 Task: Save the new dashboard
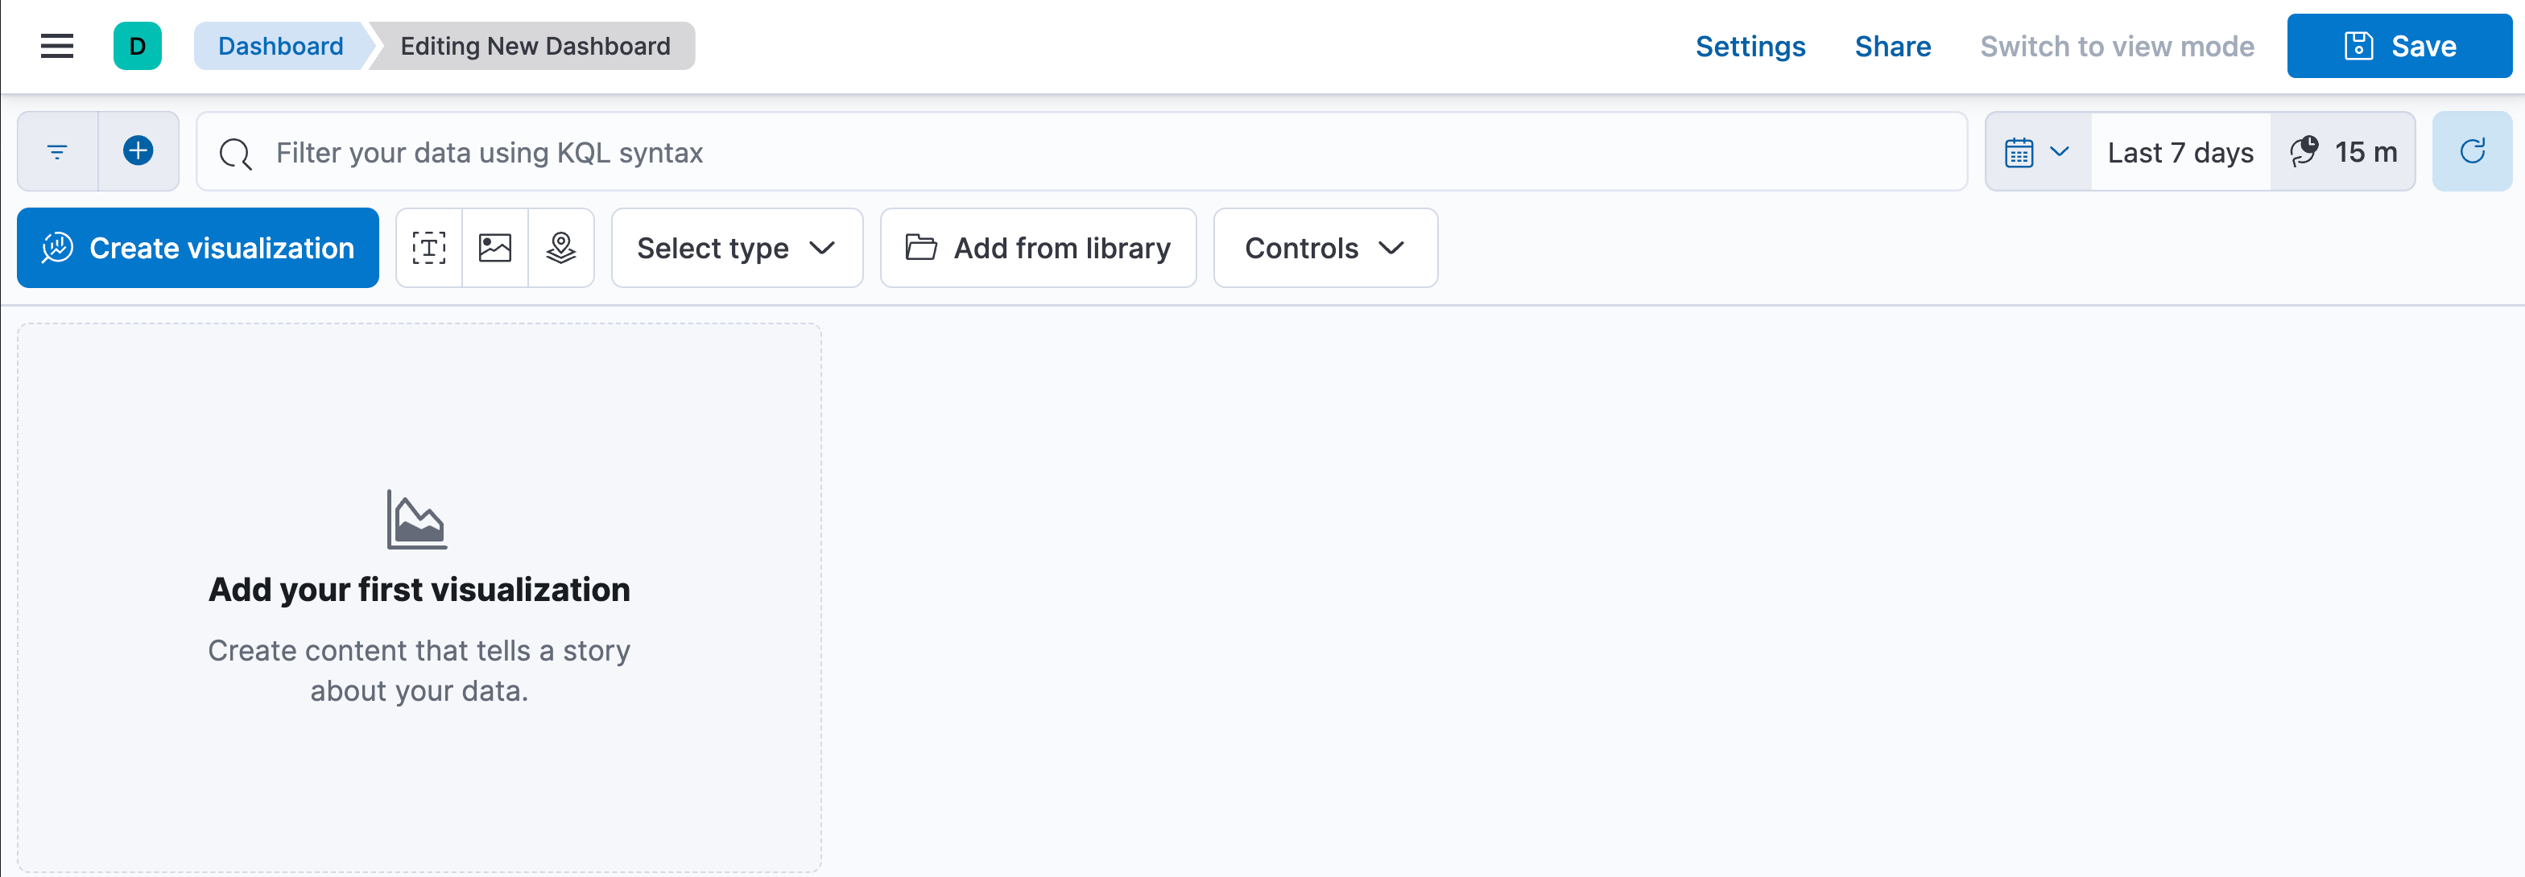[2399, 46]
